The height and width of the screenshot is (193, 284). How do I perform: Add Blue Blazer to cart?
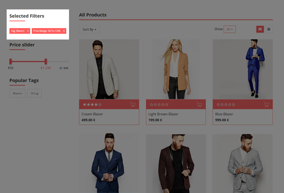pos(266,104)
